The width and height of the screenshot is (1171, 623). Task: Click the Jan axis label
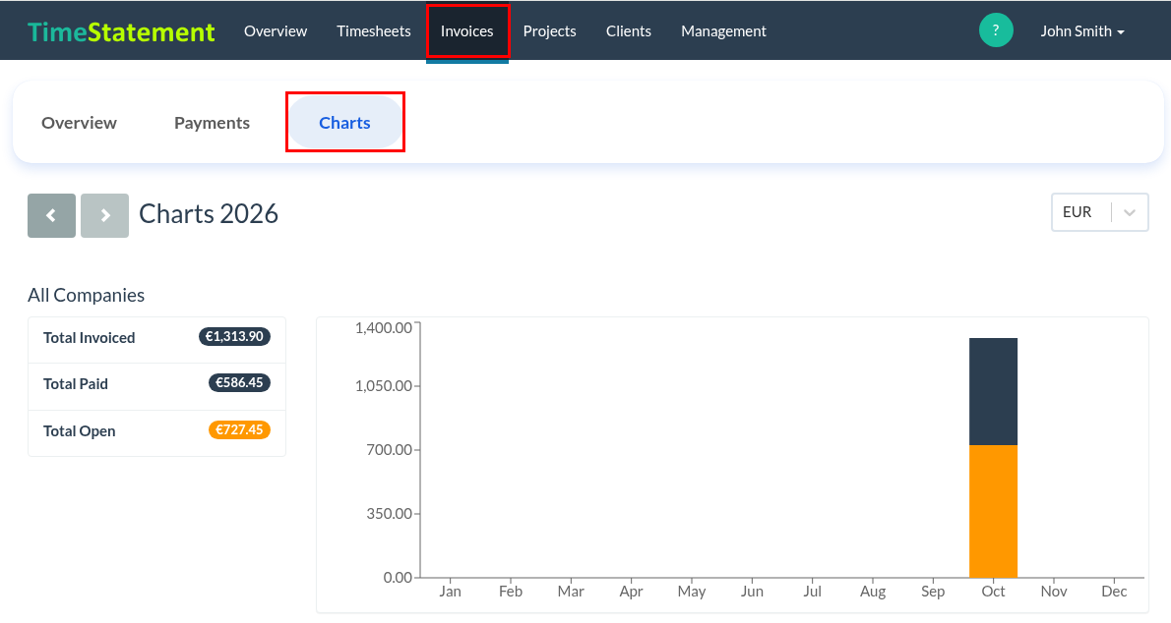tap(451, 592)
